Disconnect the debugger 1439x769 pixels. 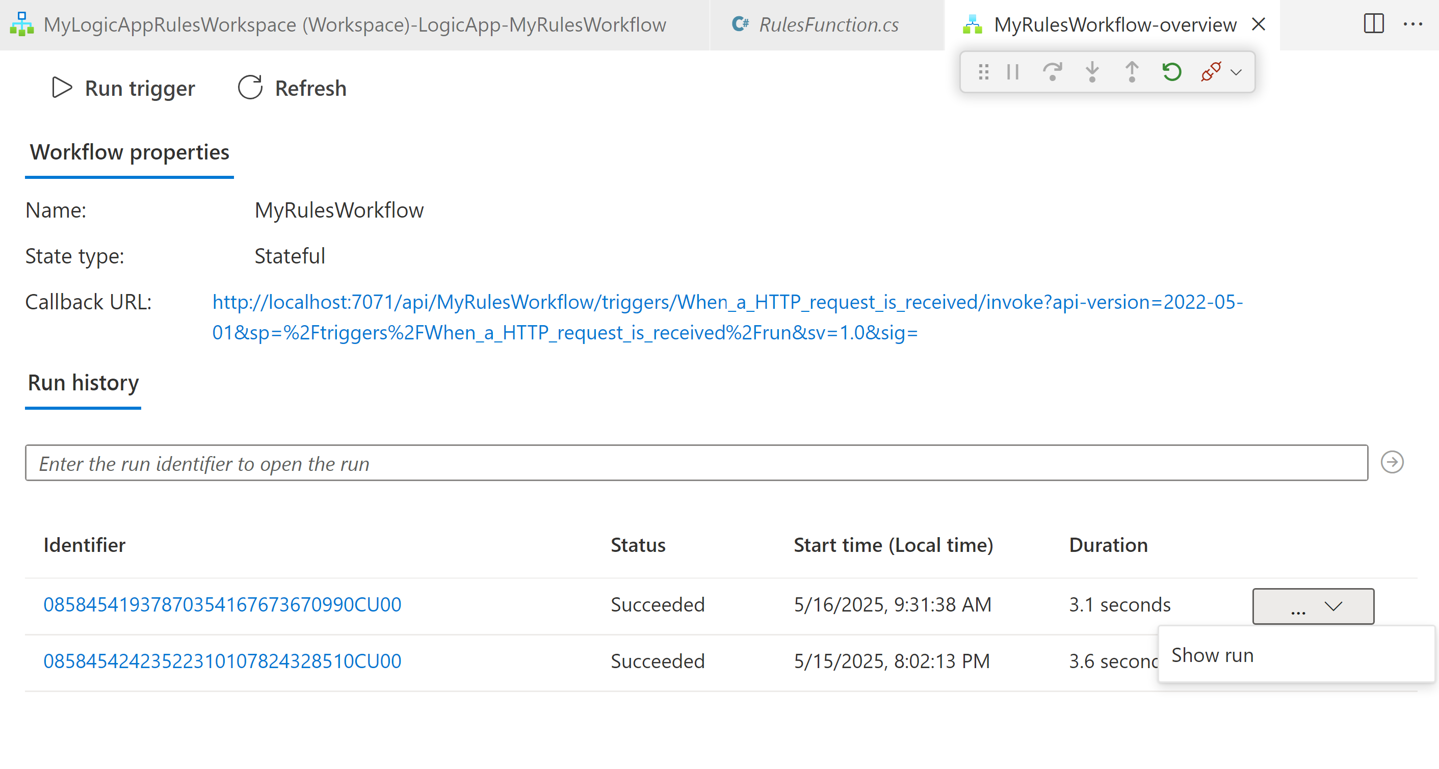(x=1211, y=71)
